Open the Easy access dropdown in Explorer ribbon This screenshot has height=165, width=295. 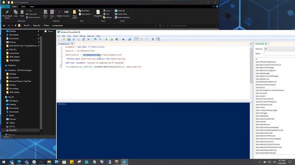pos(85,14)
